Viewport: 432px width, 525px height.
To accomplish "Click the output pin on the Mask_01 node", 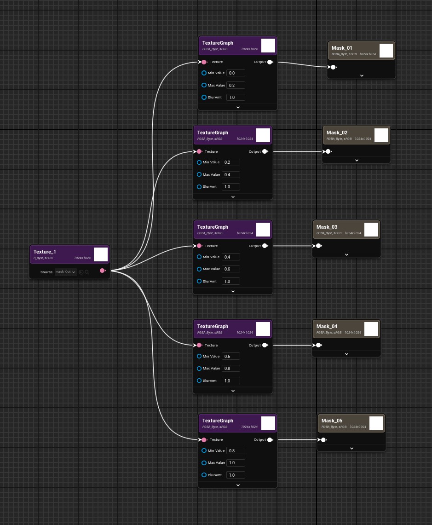I will [333, 67].
